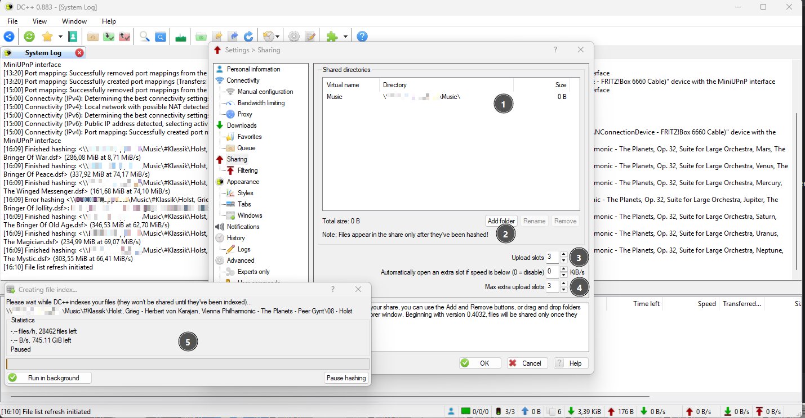Click green connection status indicator 0/0/0

coord(474,411)
